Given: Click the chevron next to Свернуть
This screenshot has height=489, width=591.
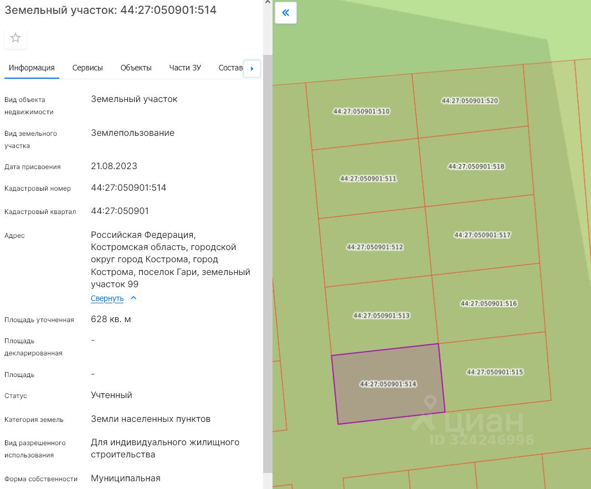Looking at the screenshot, I should pyautogui.click(x=133, y=298).
